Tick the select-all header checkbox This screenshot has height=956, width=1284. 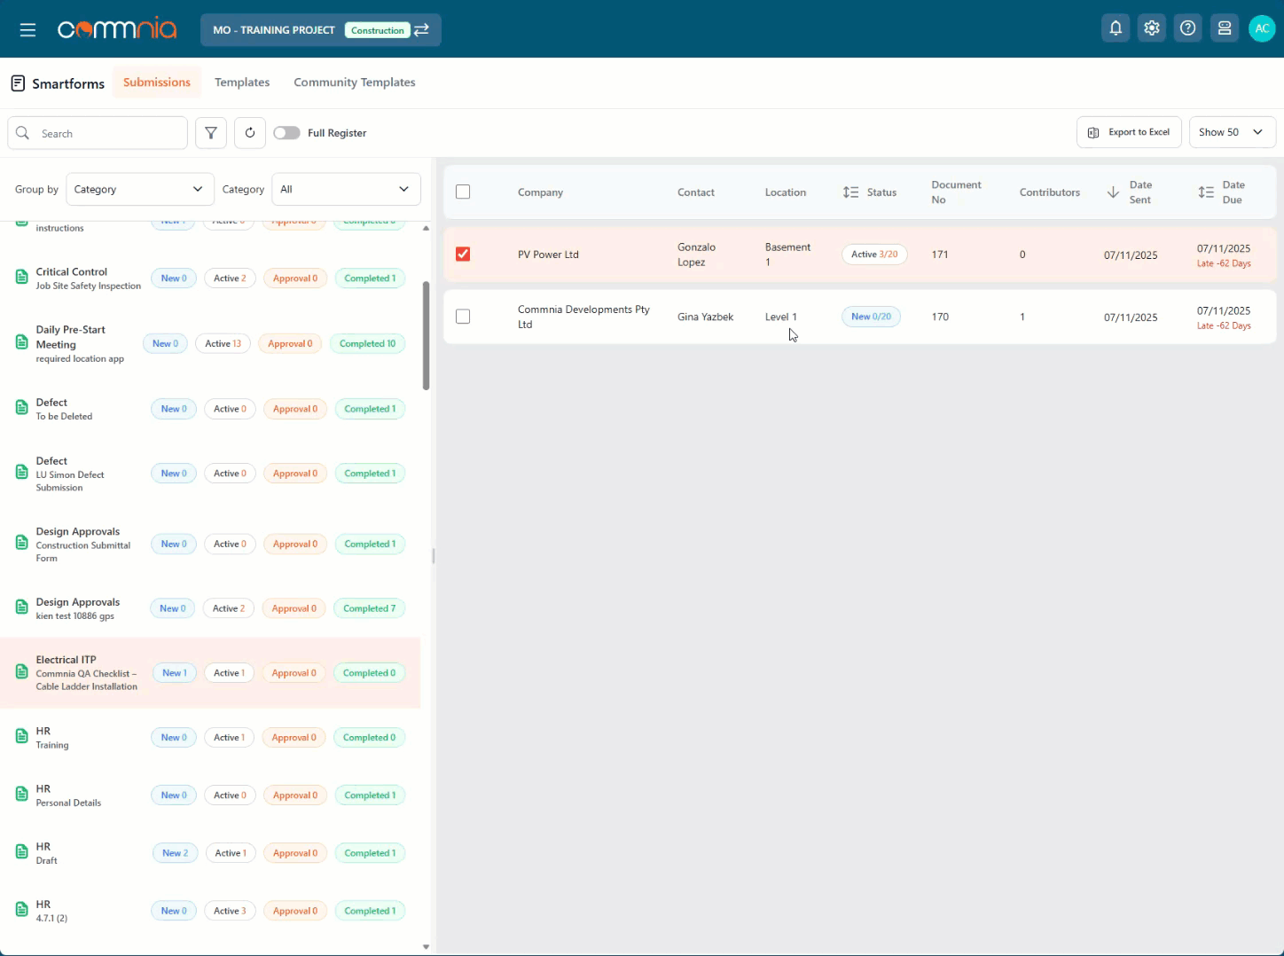point(463,192)
